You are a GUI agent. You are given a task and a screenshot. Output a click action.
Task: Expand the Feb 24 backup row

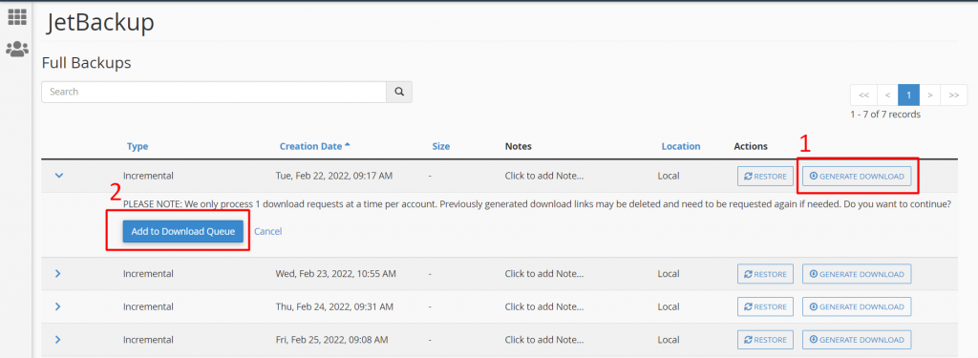[58, 306]
